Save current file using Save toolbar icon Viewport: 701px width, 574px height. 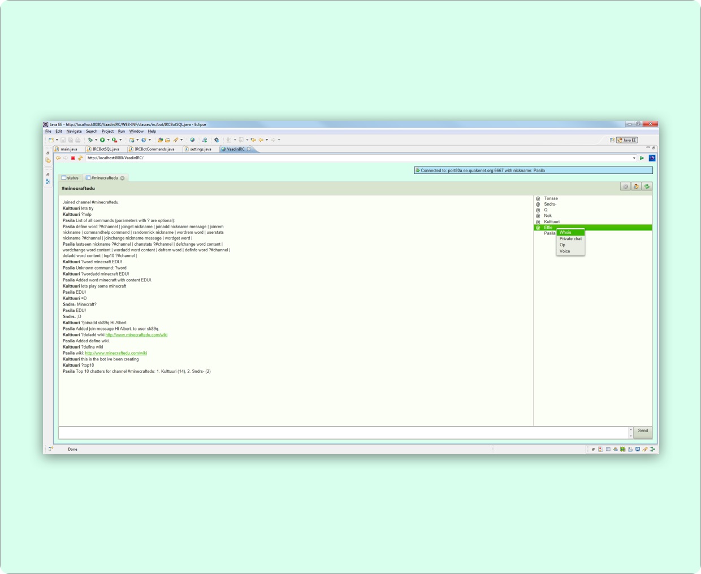coord(62,140)
